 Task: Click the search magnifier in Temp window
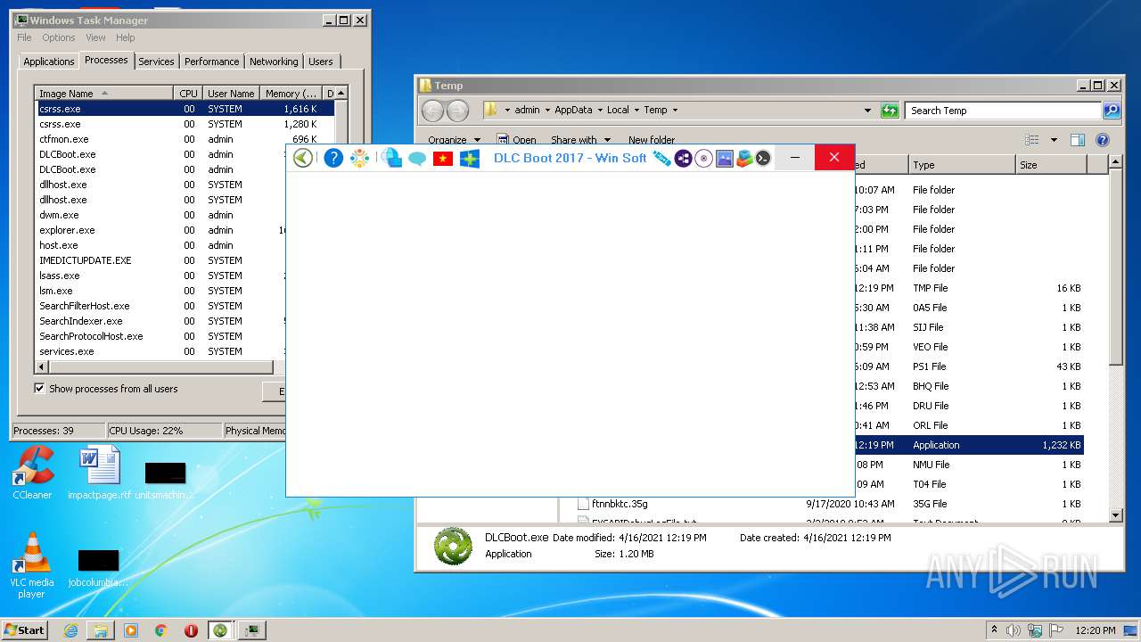[x=1112, y=111]
